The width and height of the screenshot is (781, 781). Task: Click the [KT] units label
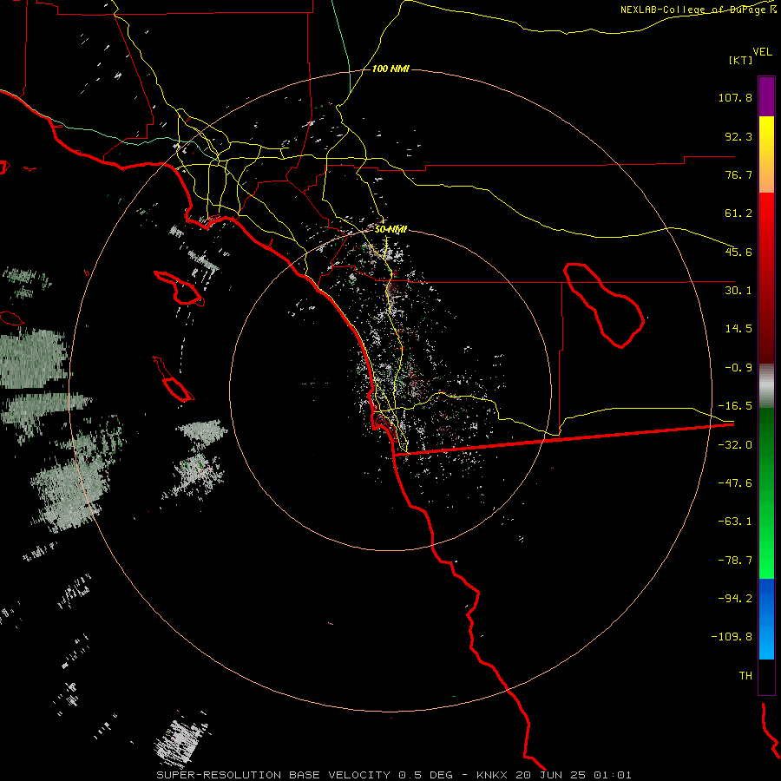click(x=740, y=60)
